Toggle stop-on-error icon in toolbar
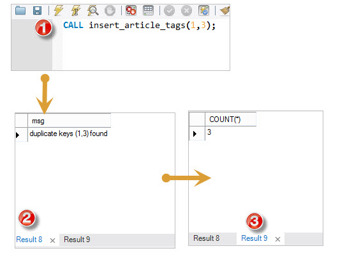This screenshot has height=253, width=354. pyautogui.click(x=131, y=11)
